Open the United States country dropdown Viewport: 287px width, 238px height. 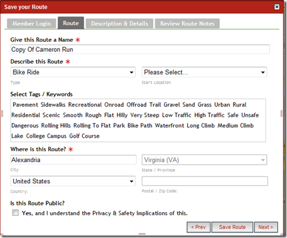[x=73, y=181]
